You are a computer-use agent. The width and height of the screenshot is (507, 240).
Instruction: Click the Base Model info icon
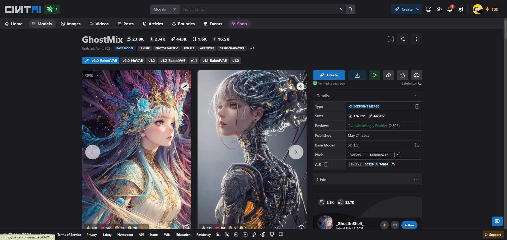417,145
